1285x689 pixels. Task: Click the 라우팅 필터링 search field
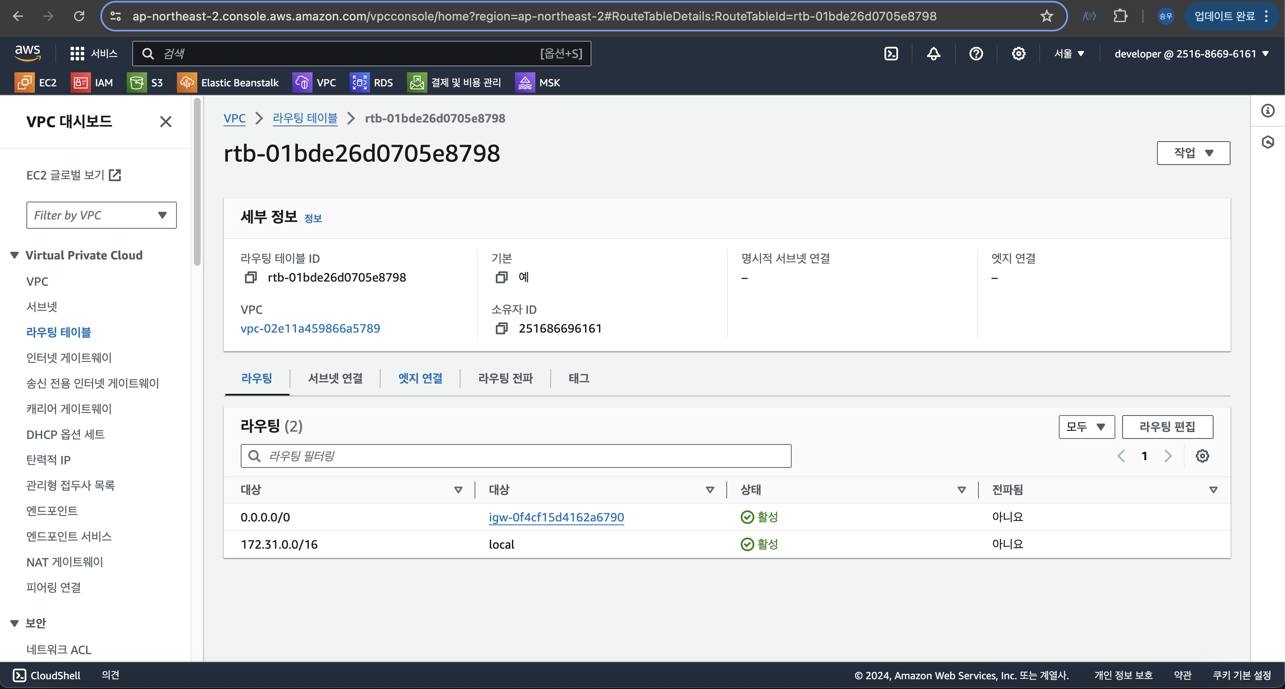tap(516, 456)
